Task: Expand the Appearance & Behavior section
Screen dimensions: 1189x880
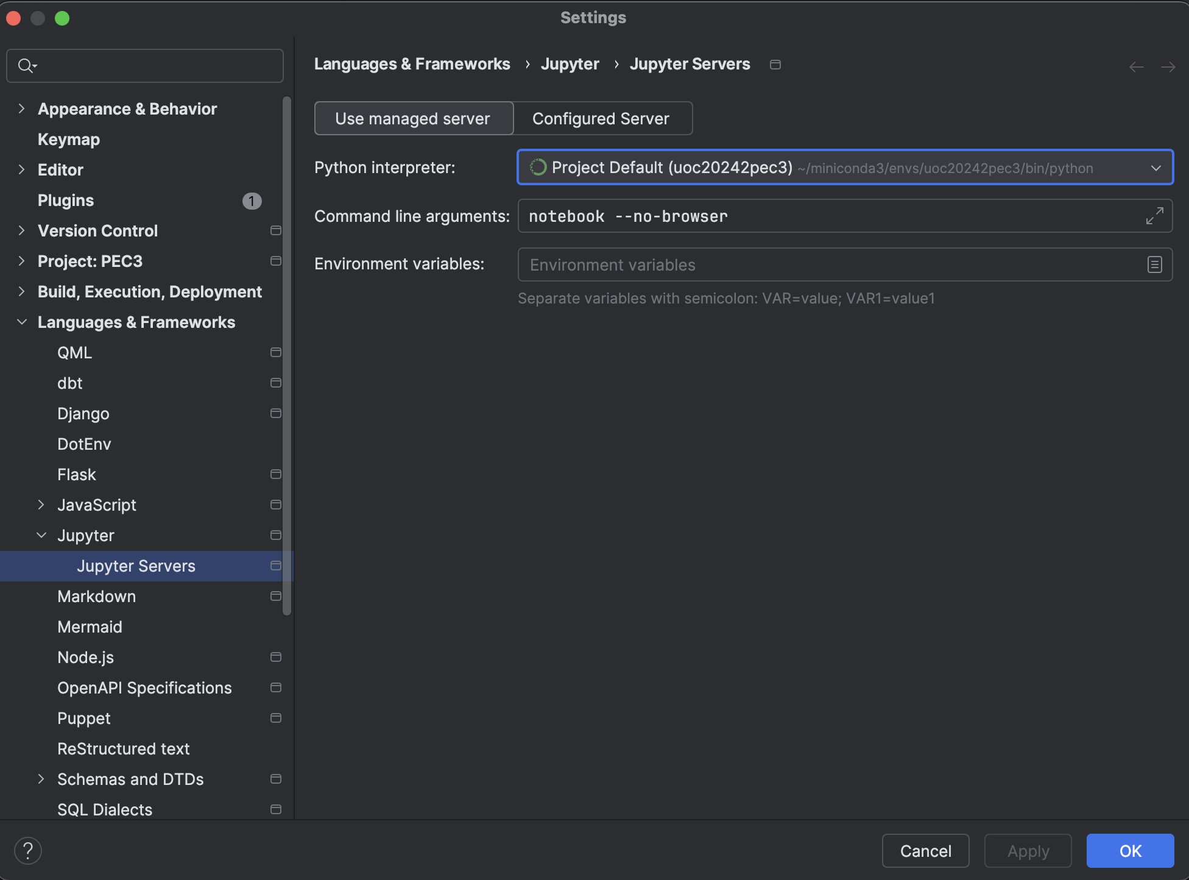Action: pyautogui.click(x=22, y=108)
